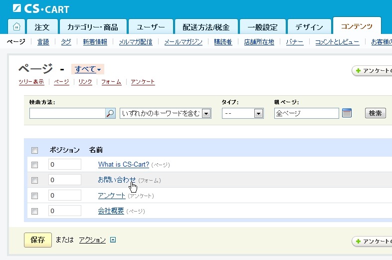Select the コンテンツ tab

[x=357, y=26]
